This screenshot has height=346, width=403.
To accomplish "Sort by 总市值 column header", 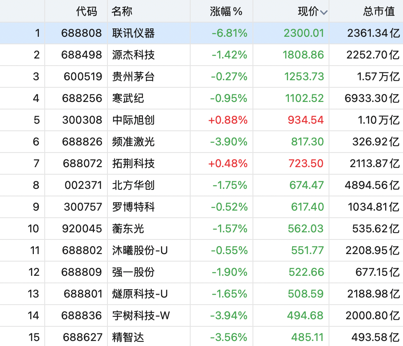I will [x=379, y=11].
